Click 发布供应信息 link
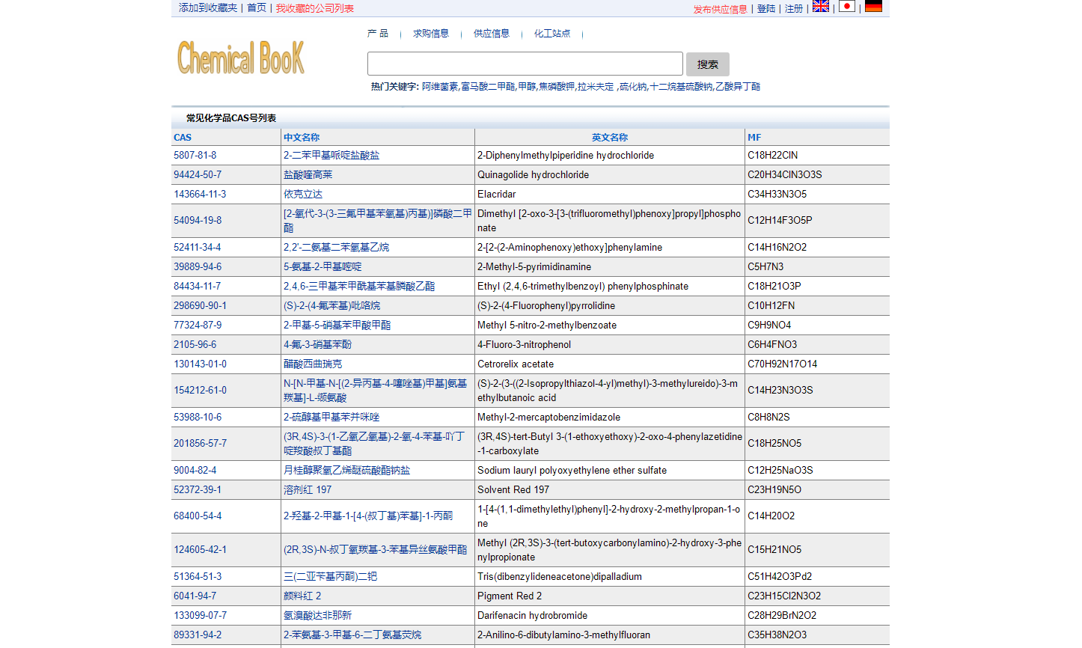The image size is (1082, 648). 720,9
